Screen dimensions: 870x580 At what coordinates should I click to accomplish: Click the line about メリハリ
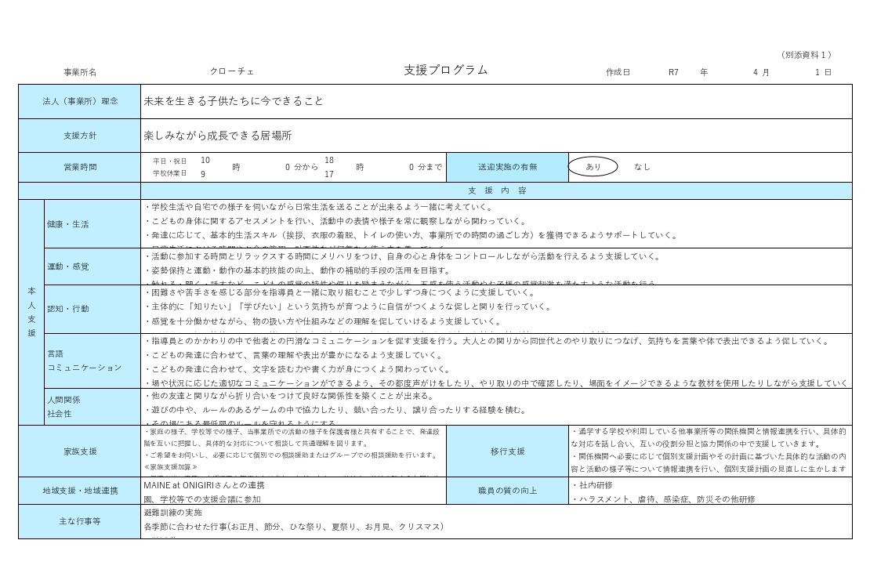pyautogui.click(x=403, y=256)
